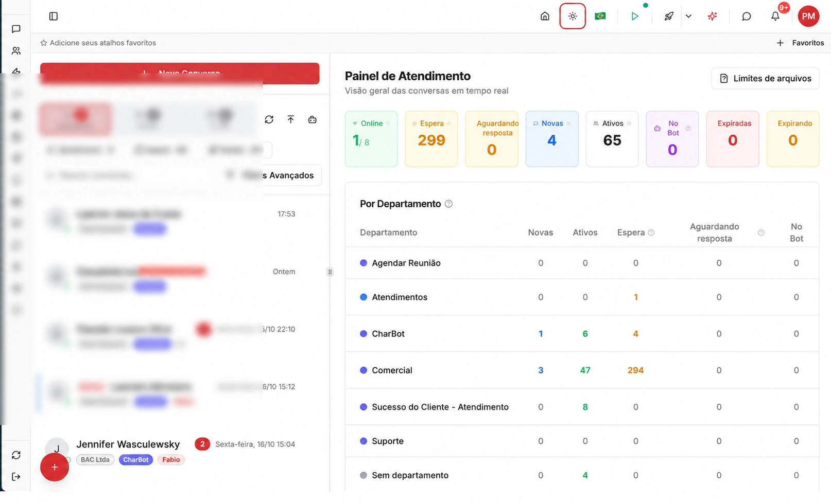Viewport: 831px width, 501px height.
Task: Click the help icon beside Espera column header
Action: click(651, 232)
